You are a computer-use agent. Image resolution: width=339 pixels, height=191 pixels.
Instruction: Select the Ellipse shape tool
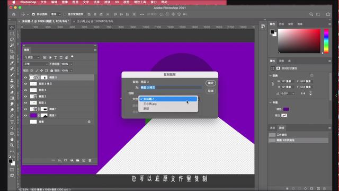click(12, 133)
